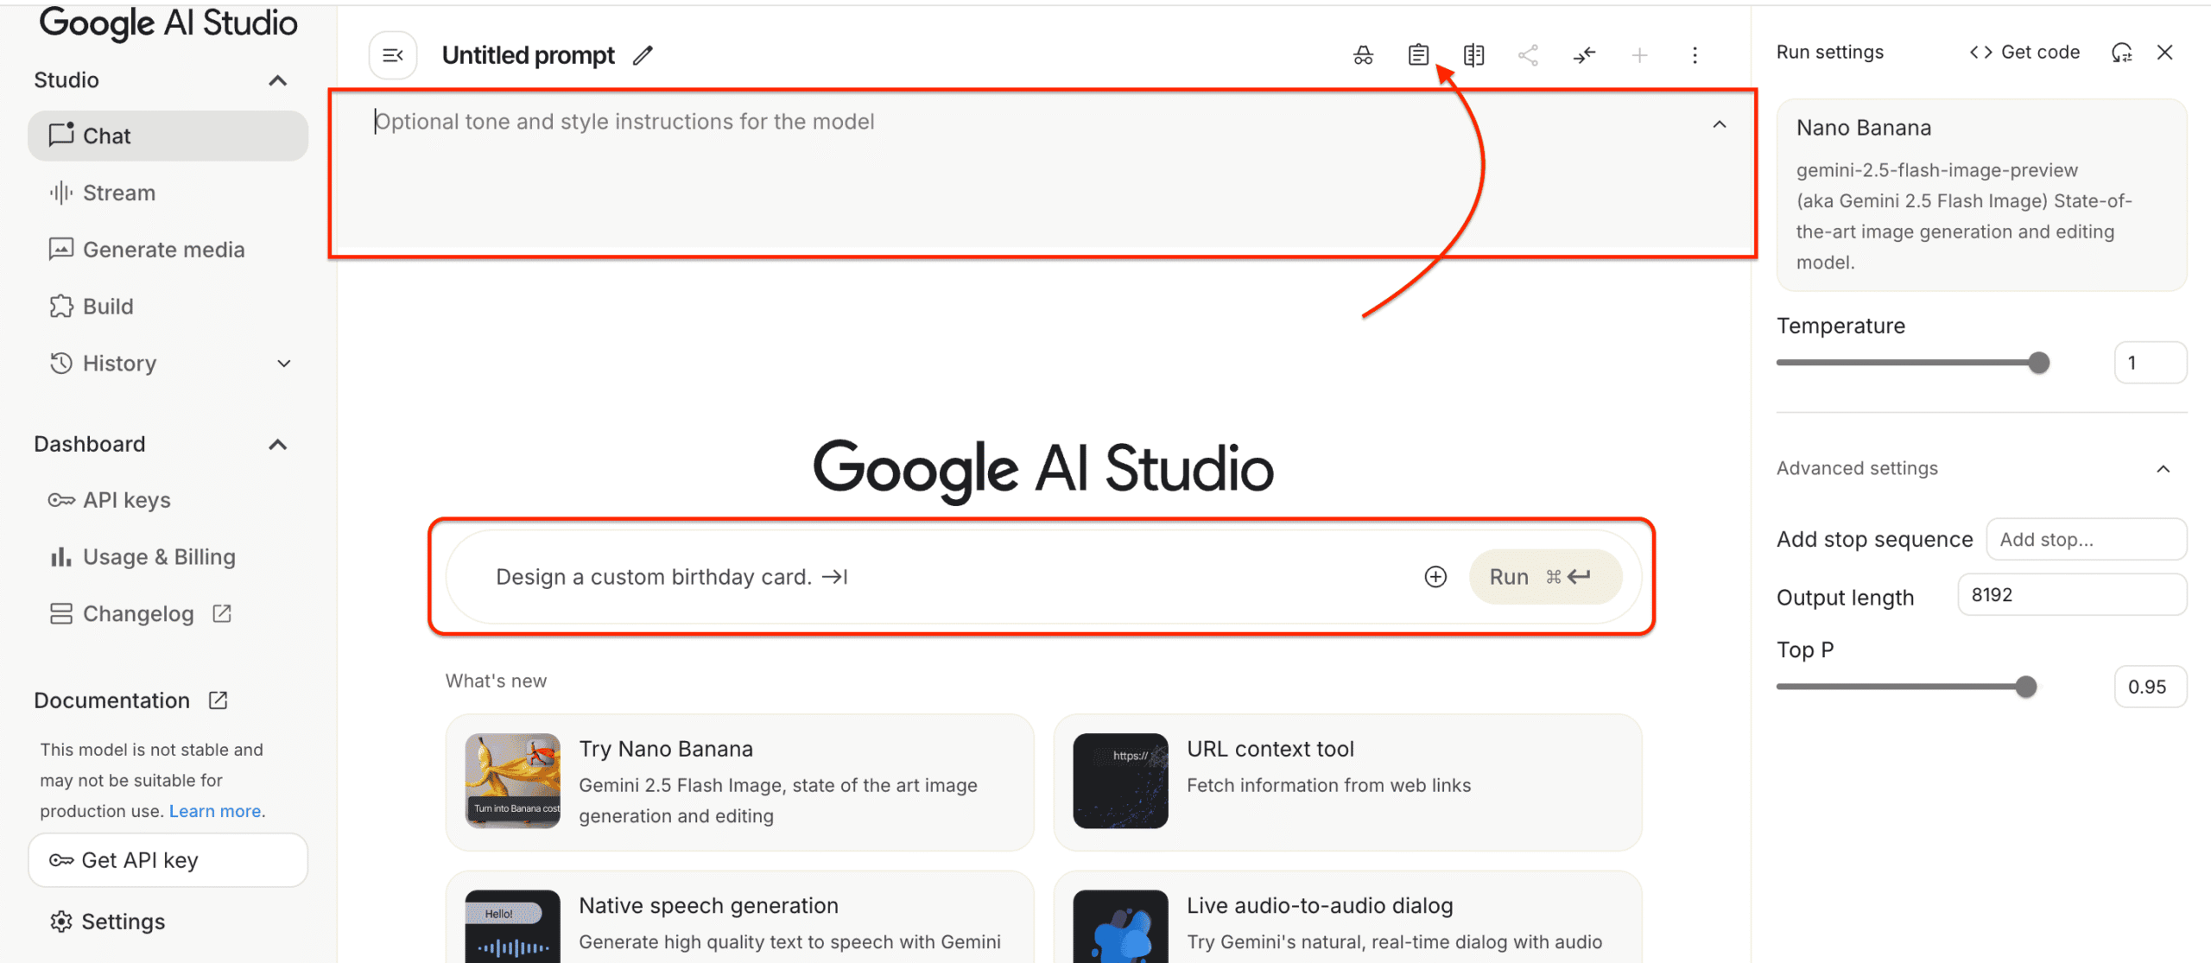
Task: Click the Google AI Studio logo top-left
Action: coord(168,23)
